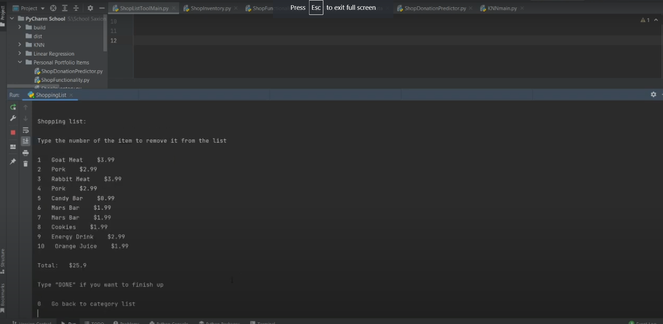
Task: Click the restore layout icon in Run panel
Action: [13, 147]
